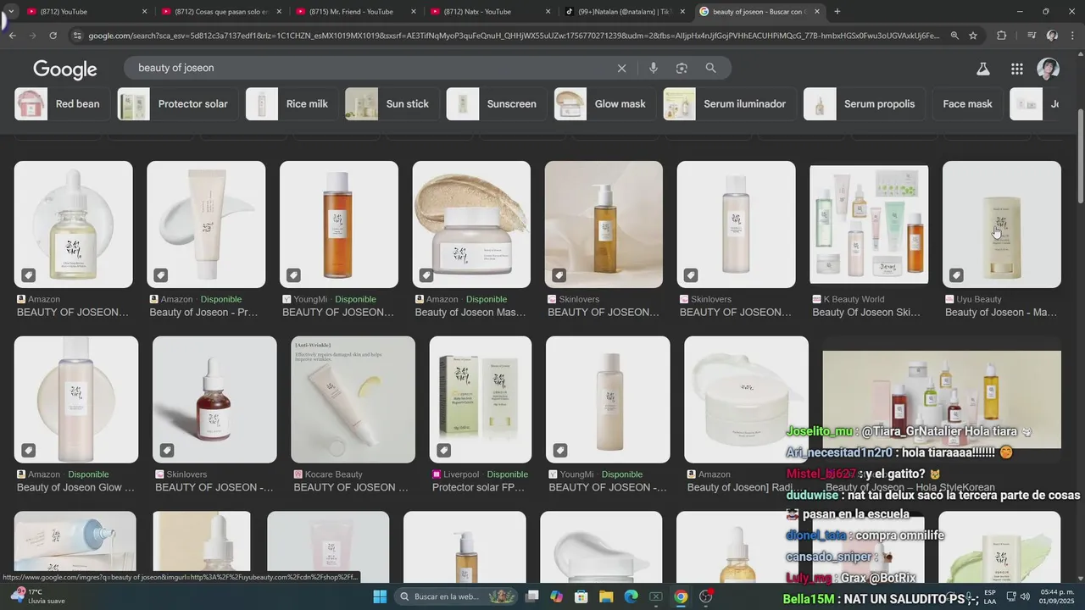This screenshot has height=610, width=1085.
Task: Clear the search box with the X icon
Action: pos(621,68)
